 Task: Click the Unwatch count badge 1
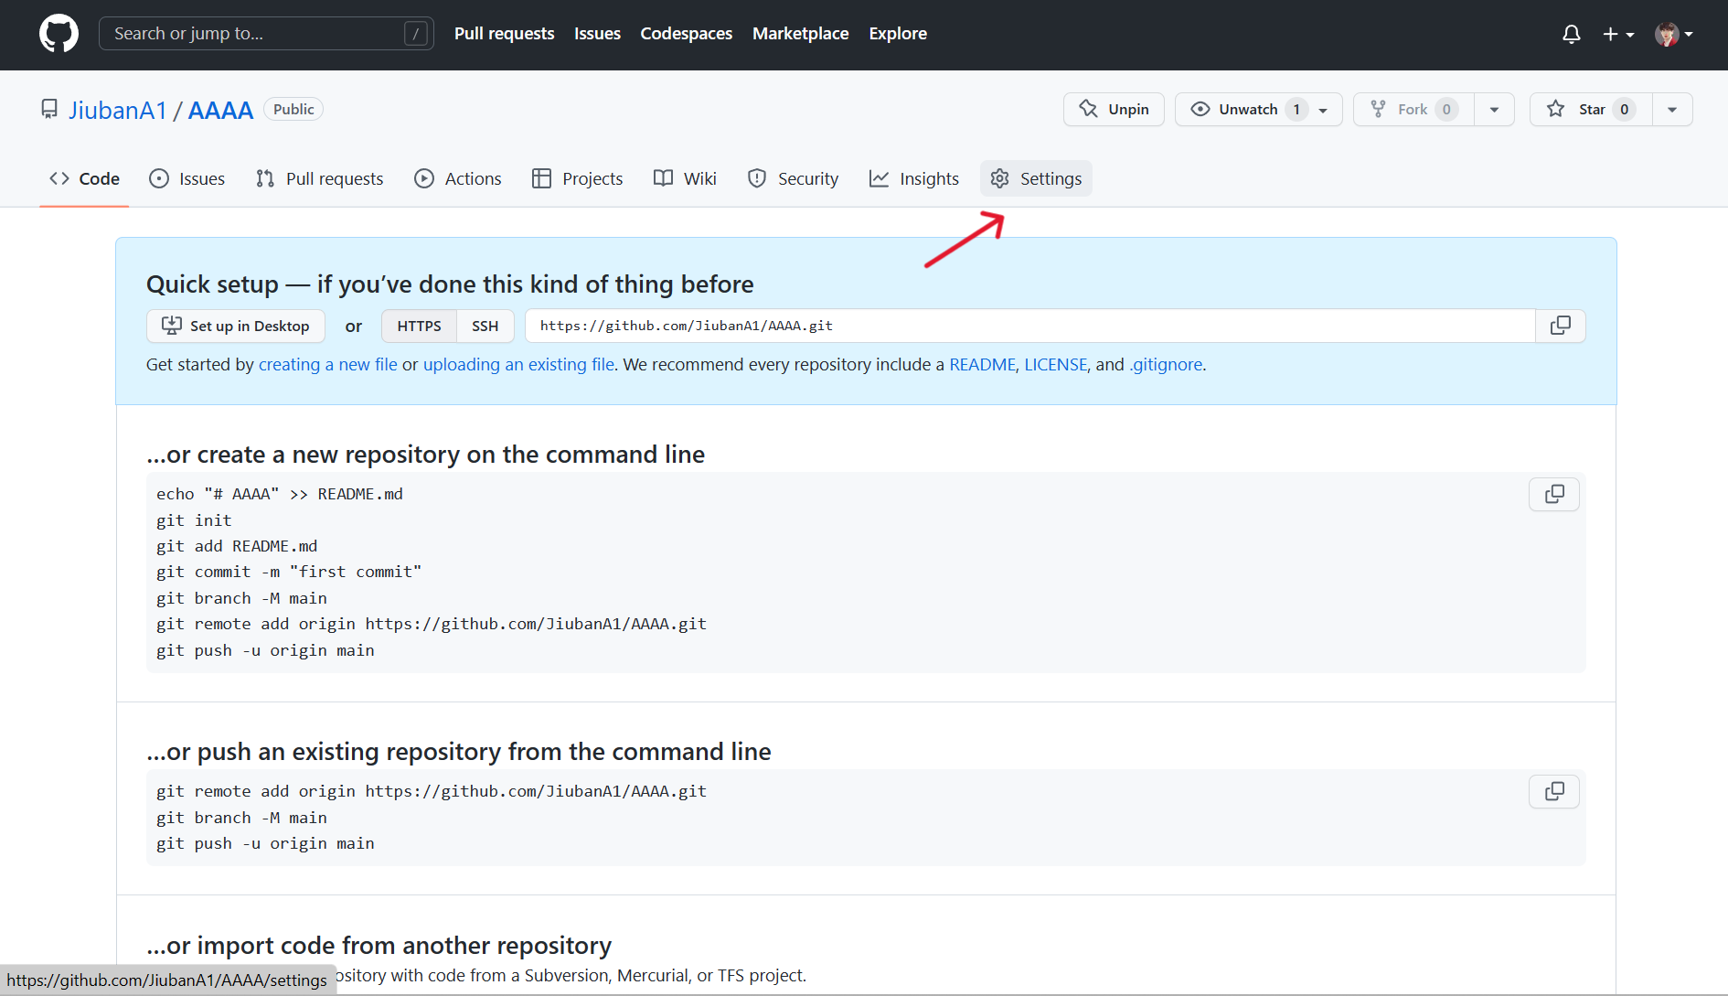[1296, 110]
